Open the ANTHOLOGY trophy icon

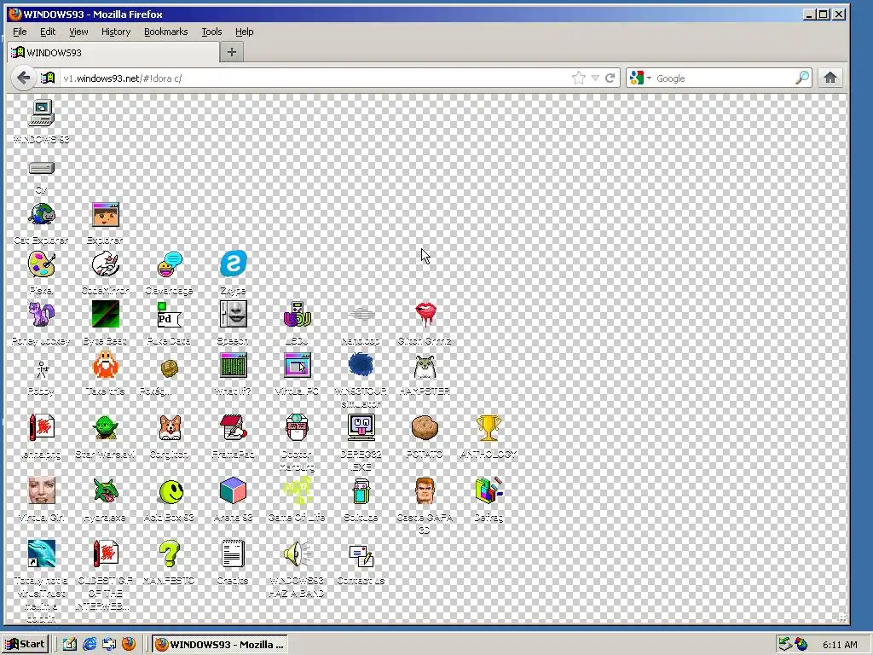click(x=489, y=428)
